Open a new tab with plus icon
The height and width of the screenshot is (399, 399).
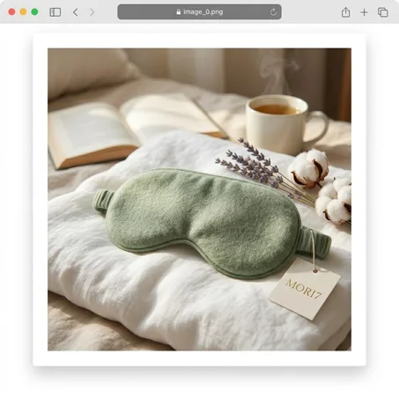tap(364, 12)
